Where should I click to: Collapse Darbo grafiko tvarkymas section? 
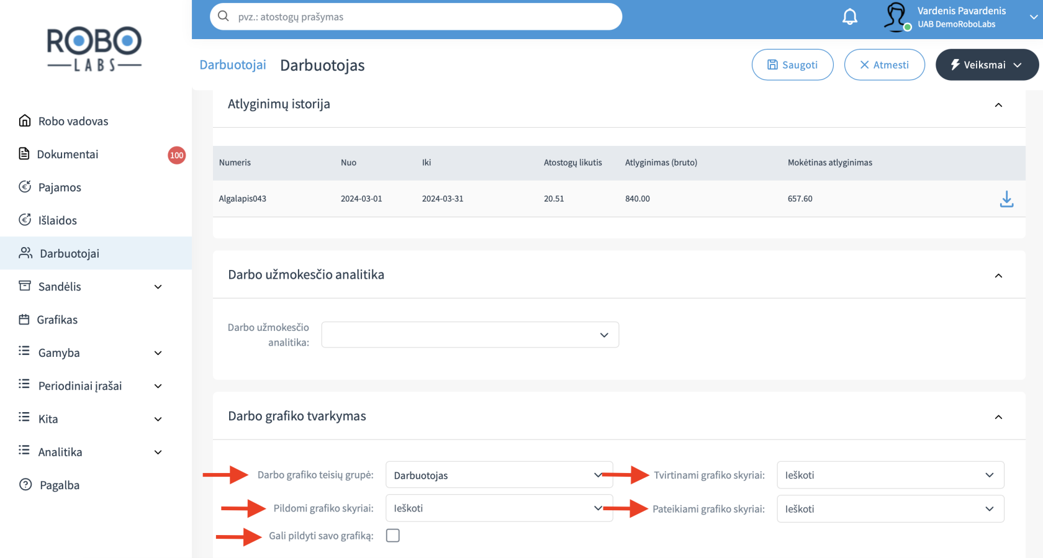[998, 417]
